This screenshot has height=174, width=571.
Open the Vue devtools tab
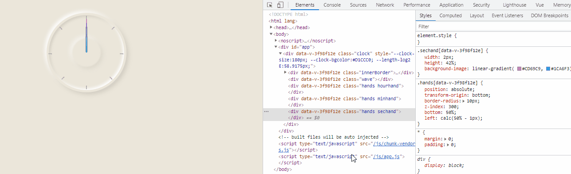540,5
